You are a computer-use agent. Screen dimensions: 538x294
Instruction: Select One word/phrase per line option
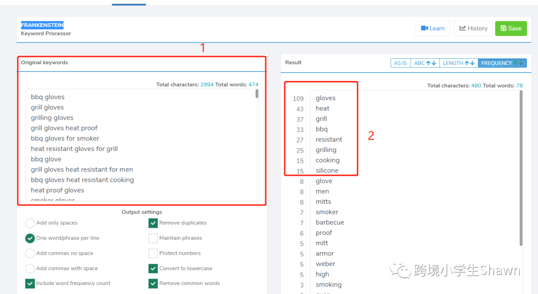tap(30, 238)
